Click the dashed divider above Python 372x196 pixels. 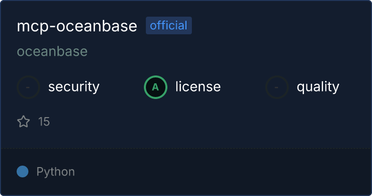pyautogui.click(x=186, y=148)
